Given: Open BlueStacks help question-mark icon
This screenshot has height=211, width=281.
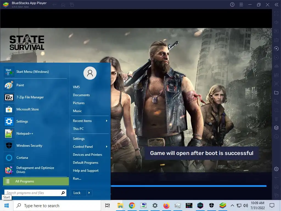Looking at the screenshot, I should pyautogui.click(x=232, y=5).
